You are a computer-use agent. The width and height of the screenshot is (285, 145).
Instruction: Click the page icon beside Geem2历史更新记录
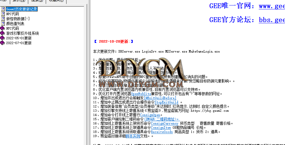tap(3, 9)
